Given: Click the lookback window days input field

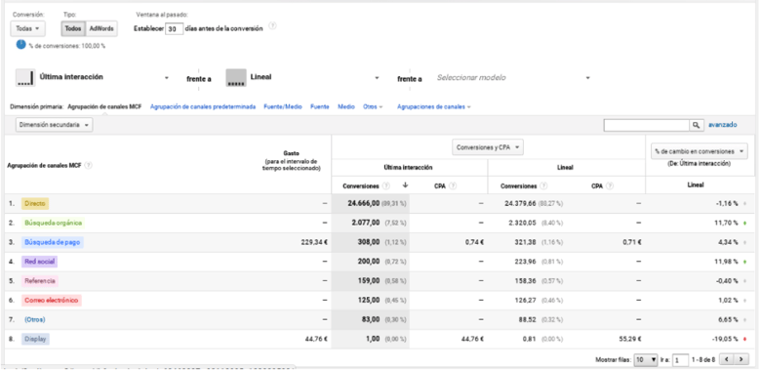Looking at the screenshot, I should click(175, 29).
